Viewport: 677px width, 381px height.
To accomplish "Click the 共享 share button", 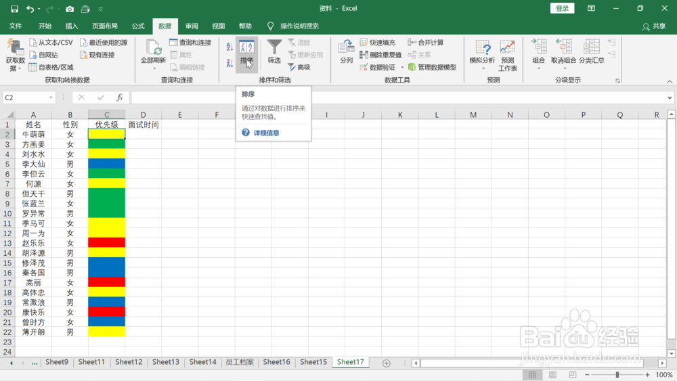I will click(x=654, y=26).
